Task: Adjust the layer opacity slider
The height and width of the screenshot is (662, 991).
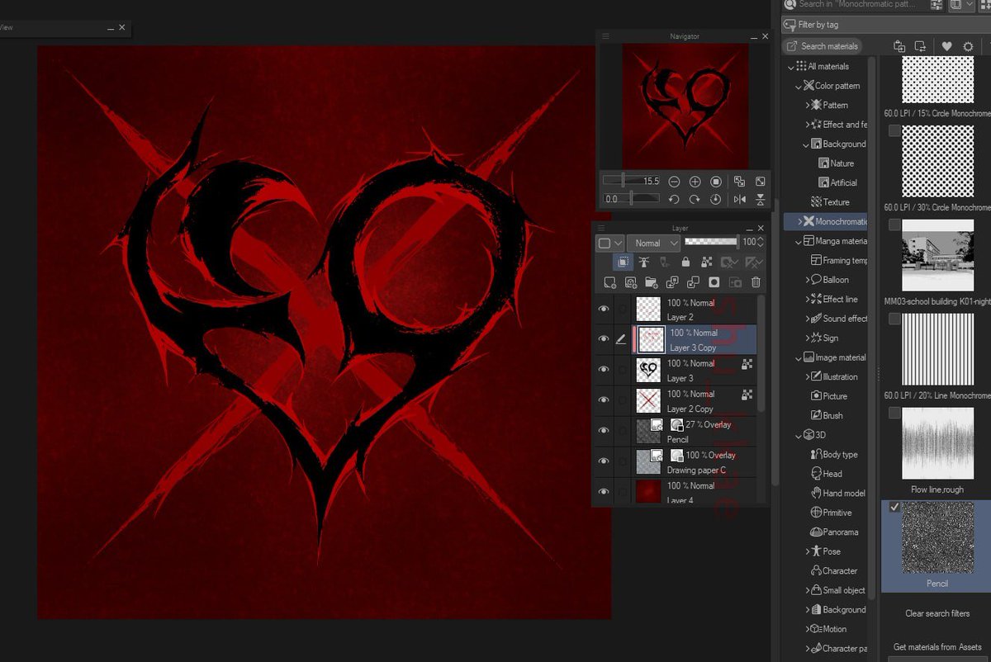Action: [x=712, y=242]
